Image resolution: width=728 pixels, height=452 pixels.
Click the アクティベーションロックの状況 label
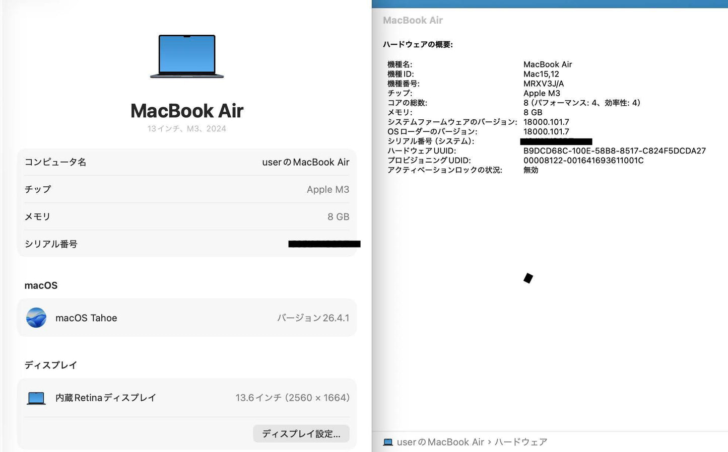point(445,170)
